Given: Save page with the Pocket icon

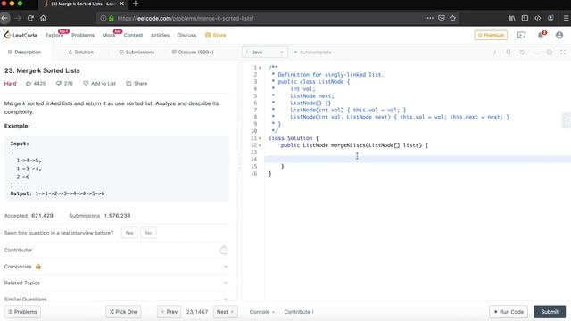Looking at the screenshot, I should pyautogui.click(x=442, y=18).
